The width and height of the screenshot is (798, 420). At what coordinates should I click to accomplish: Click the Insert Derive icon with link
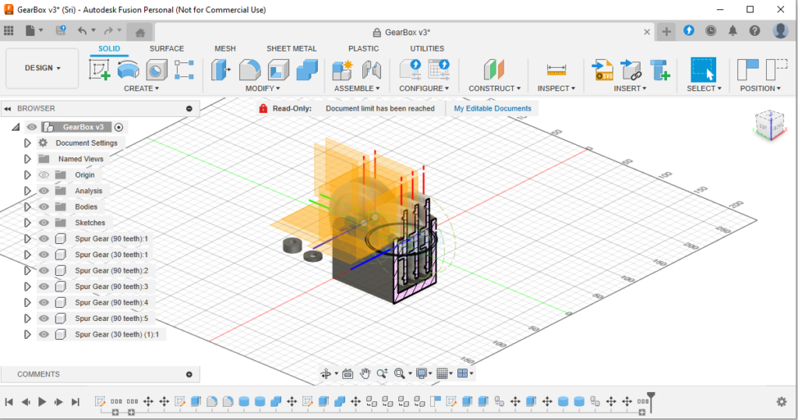631,69
